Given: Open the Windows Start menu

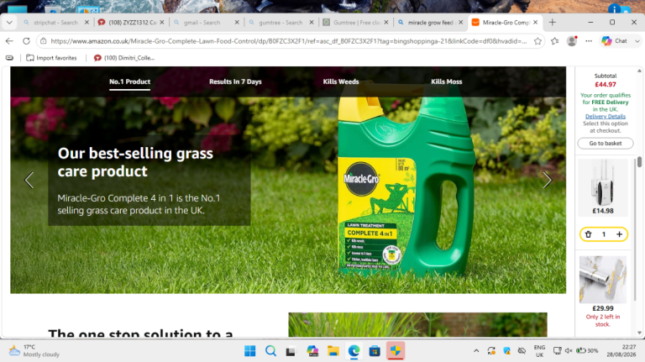Looking at the screenshot, I should click(x=249, y=351).
